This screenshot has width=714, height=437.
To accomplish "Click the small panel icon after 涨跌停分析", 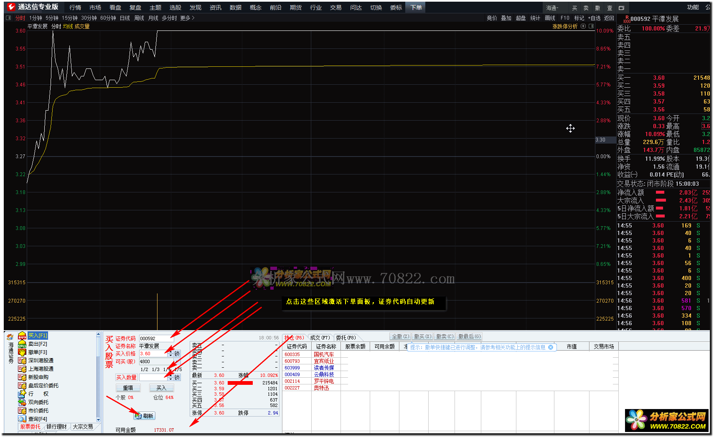I will [x=591, y=26].
